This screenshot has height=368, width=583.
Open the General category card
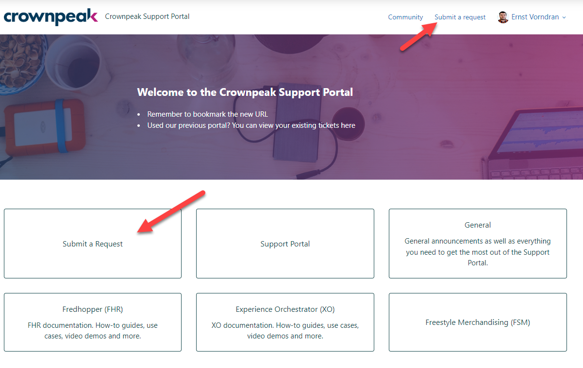[478, 244]
